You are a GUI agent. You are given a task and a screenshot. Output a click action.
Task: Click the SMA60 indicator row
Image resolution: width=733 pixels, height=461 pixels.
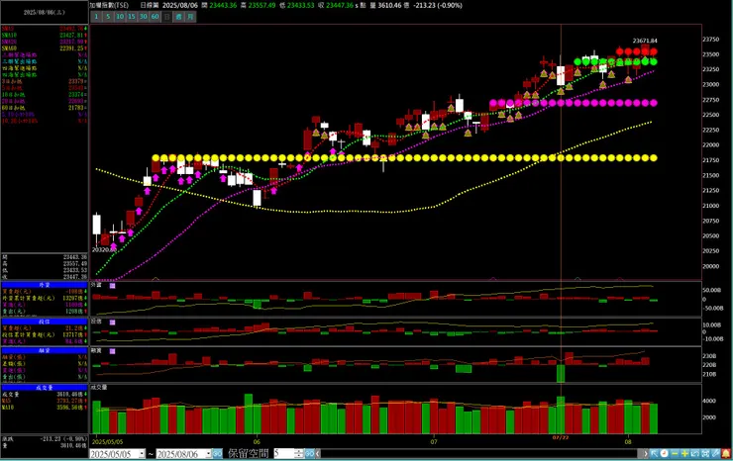pos(44,48)
